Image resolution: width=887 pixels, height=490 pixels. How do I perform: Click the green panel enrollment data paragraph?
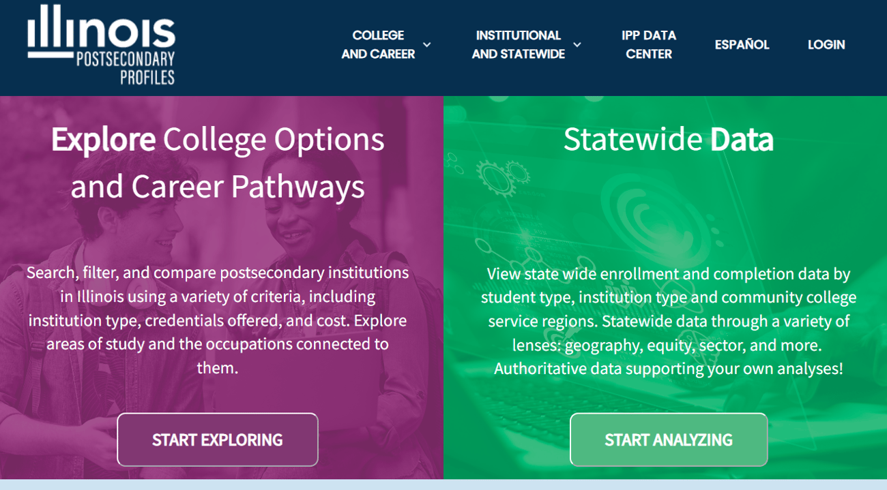pyautogui.click(x=668, y=321)
